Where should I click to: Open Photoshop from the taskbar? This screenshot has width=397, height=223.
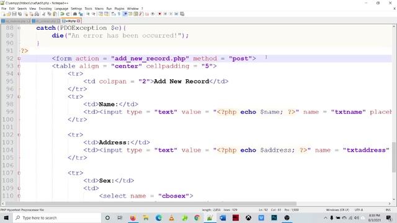click(x=274, y=217)
